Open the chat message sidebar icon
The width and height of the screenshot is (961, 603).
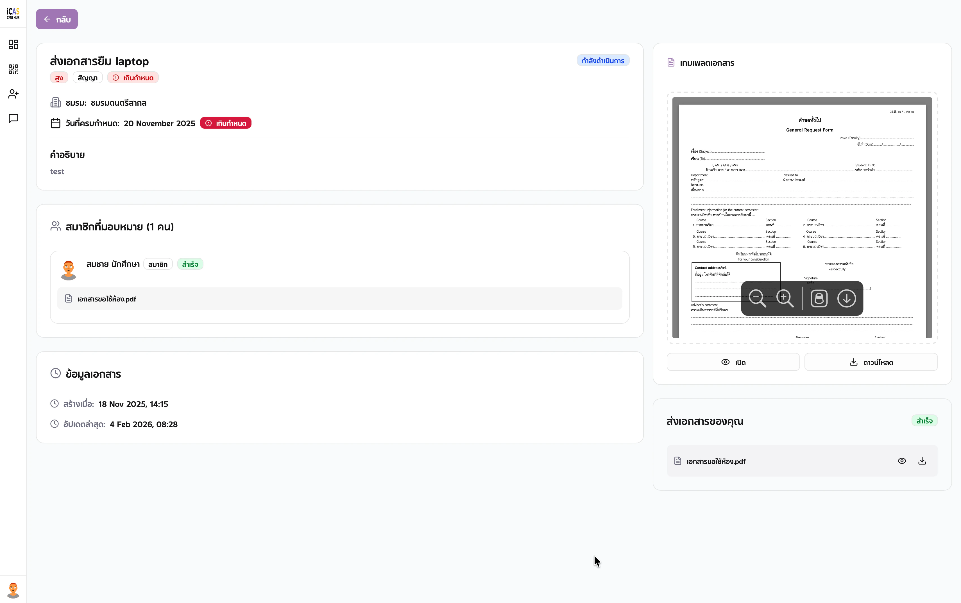[13, 119]
